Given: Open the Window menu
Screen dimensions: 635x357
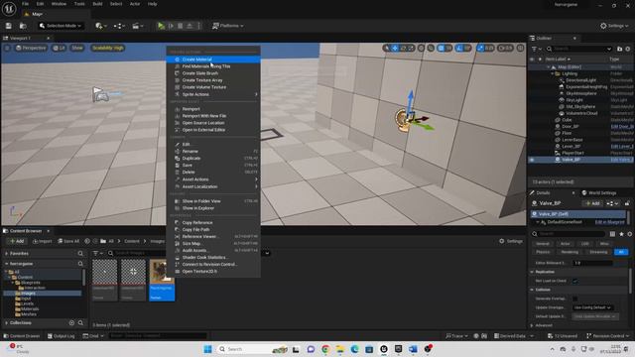Looking at the screenshot, I should pos(59,4).
